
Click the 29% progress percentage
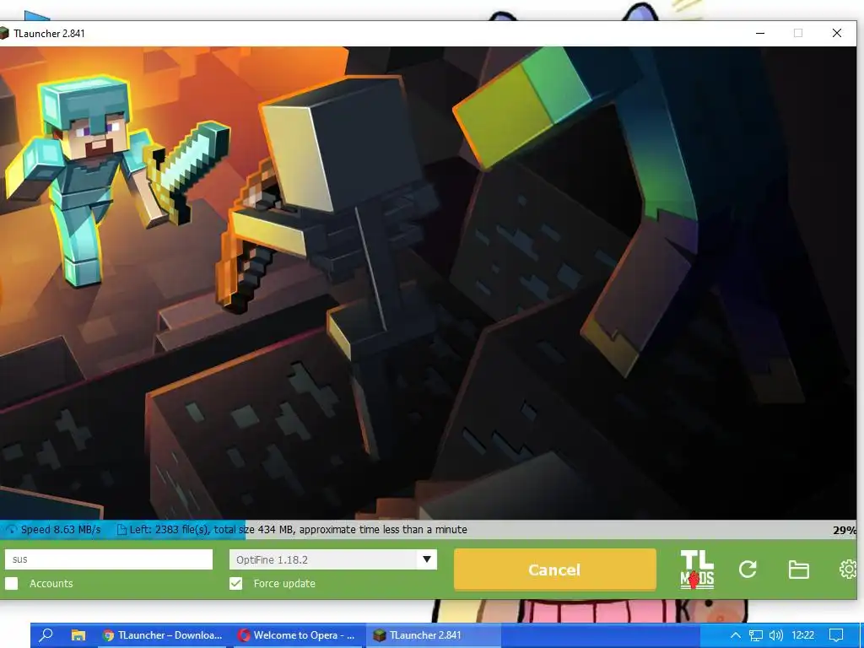[x=844, y=530]
